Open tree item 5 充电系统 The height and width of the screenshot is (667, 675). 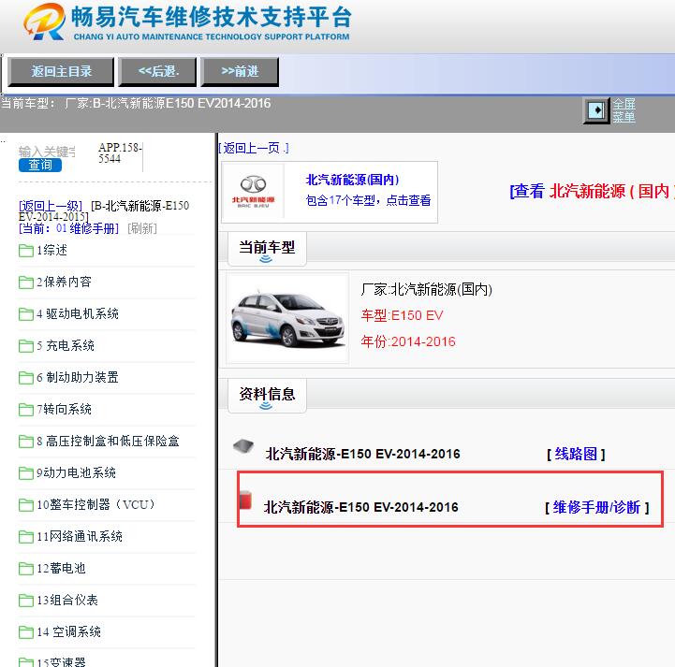(x=66, y=346)
